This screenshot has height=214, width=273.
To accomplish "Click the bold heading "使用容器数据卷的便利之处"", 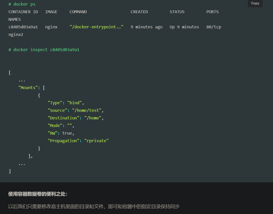I will [x=38, y=194].
